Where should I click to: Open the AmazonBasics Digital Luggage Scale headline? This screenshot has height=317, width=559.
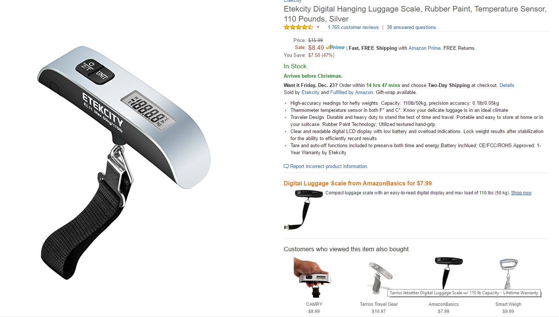358,183
